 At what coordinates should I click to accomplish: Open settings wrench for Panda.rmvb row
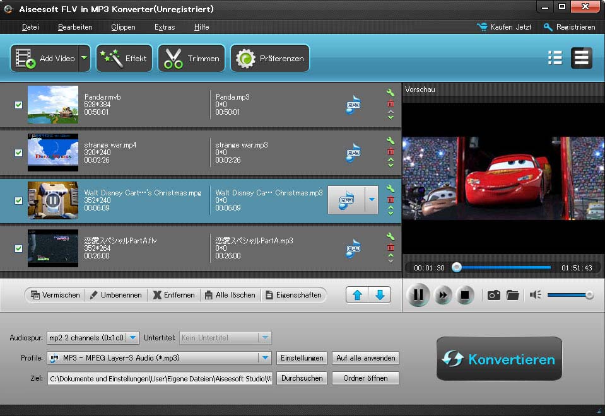coord(391,93)
